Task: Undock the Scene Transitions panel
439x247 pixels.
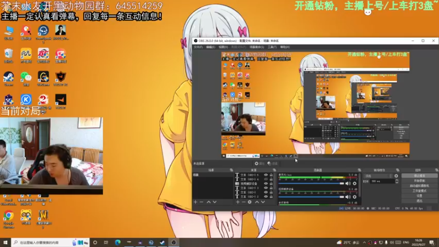Action: coord(397,170)
